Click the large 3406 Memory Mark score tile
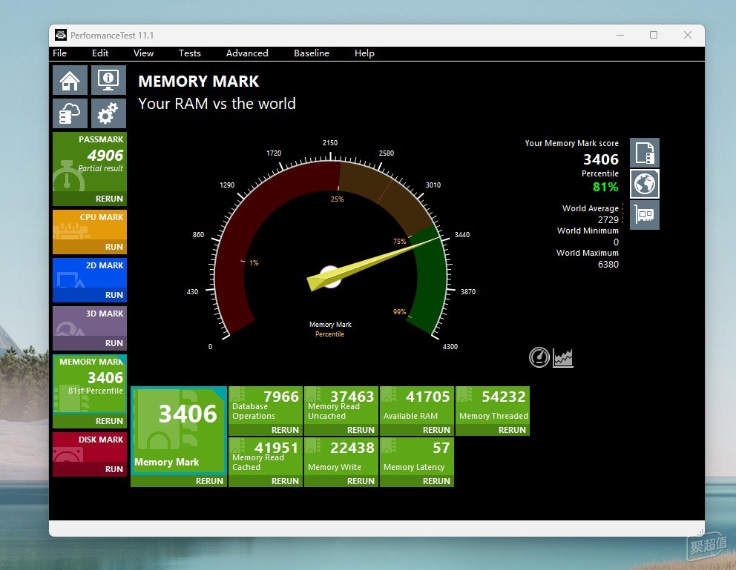Viewport: 736px width, 570px height. (179, 431)
